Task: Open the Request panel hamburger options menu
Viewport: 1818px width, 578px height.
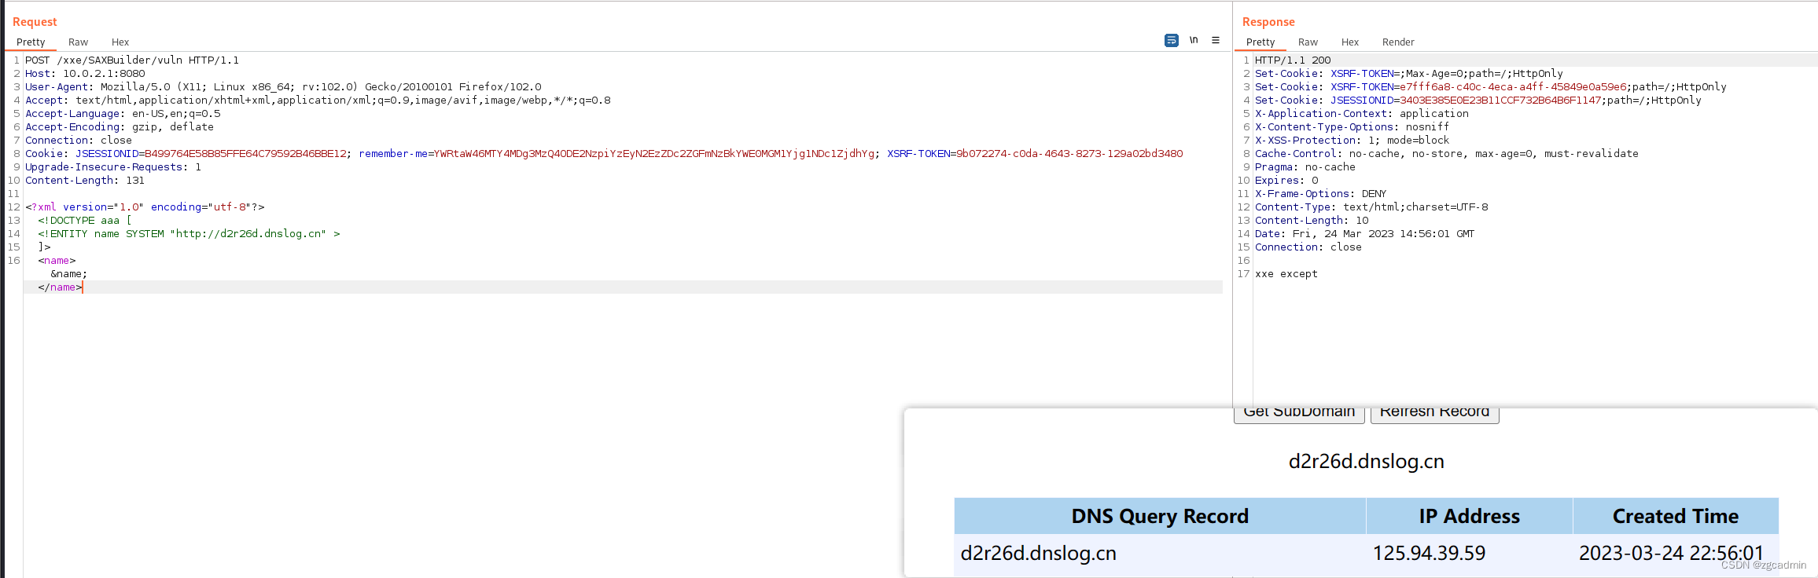Action: tap(1216, 40)
